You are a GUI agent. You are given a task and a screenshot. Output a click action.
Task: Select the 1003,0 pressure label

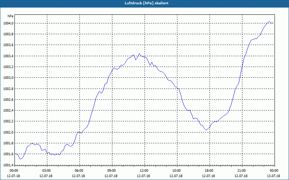click(x=8, y=78)
